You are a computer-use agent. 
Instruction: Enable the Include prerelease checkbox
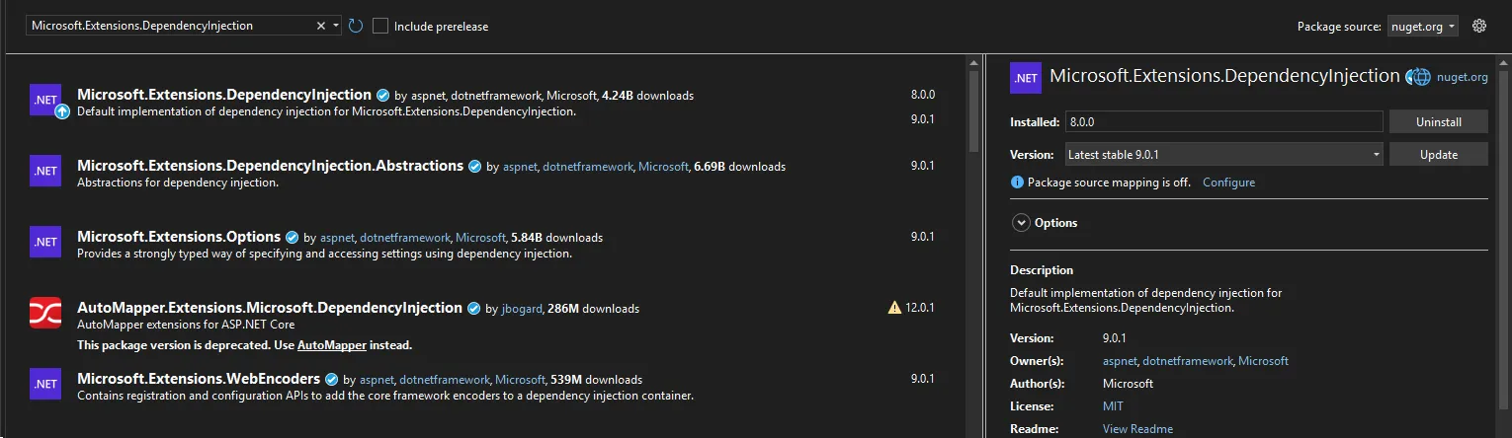click(380, 26)
